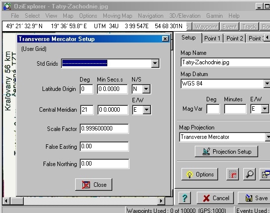This screenshot has width=270, height=213.
Task: Open the View menu
Action: [x=51, y=16]
